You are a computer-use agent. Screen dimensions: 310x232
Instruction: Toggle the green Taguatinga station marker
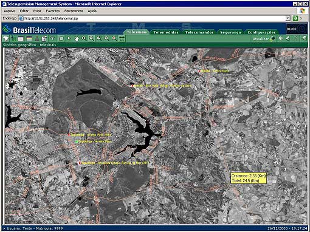[77, 142]
